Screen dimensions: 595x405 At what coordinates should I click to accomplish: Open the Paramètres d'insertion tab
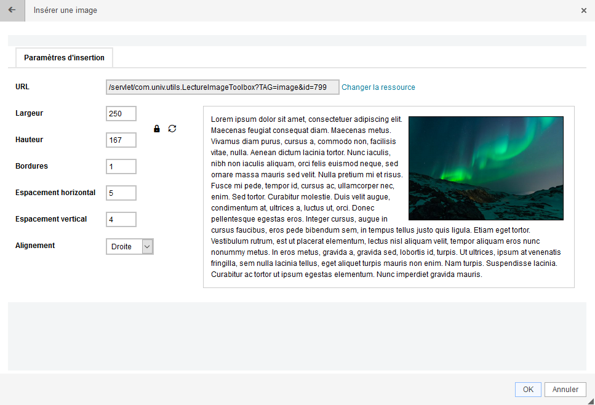(x=64, y=58)
